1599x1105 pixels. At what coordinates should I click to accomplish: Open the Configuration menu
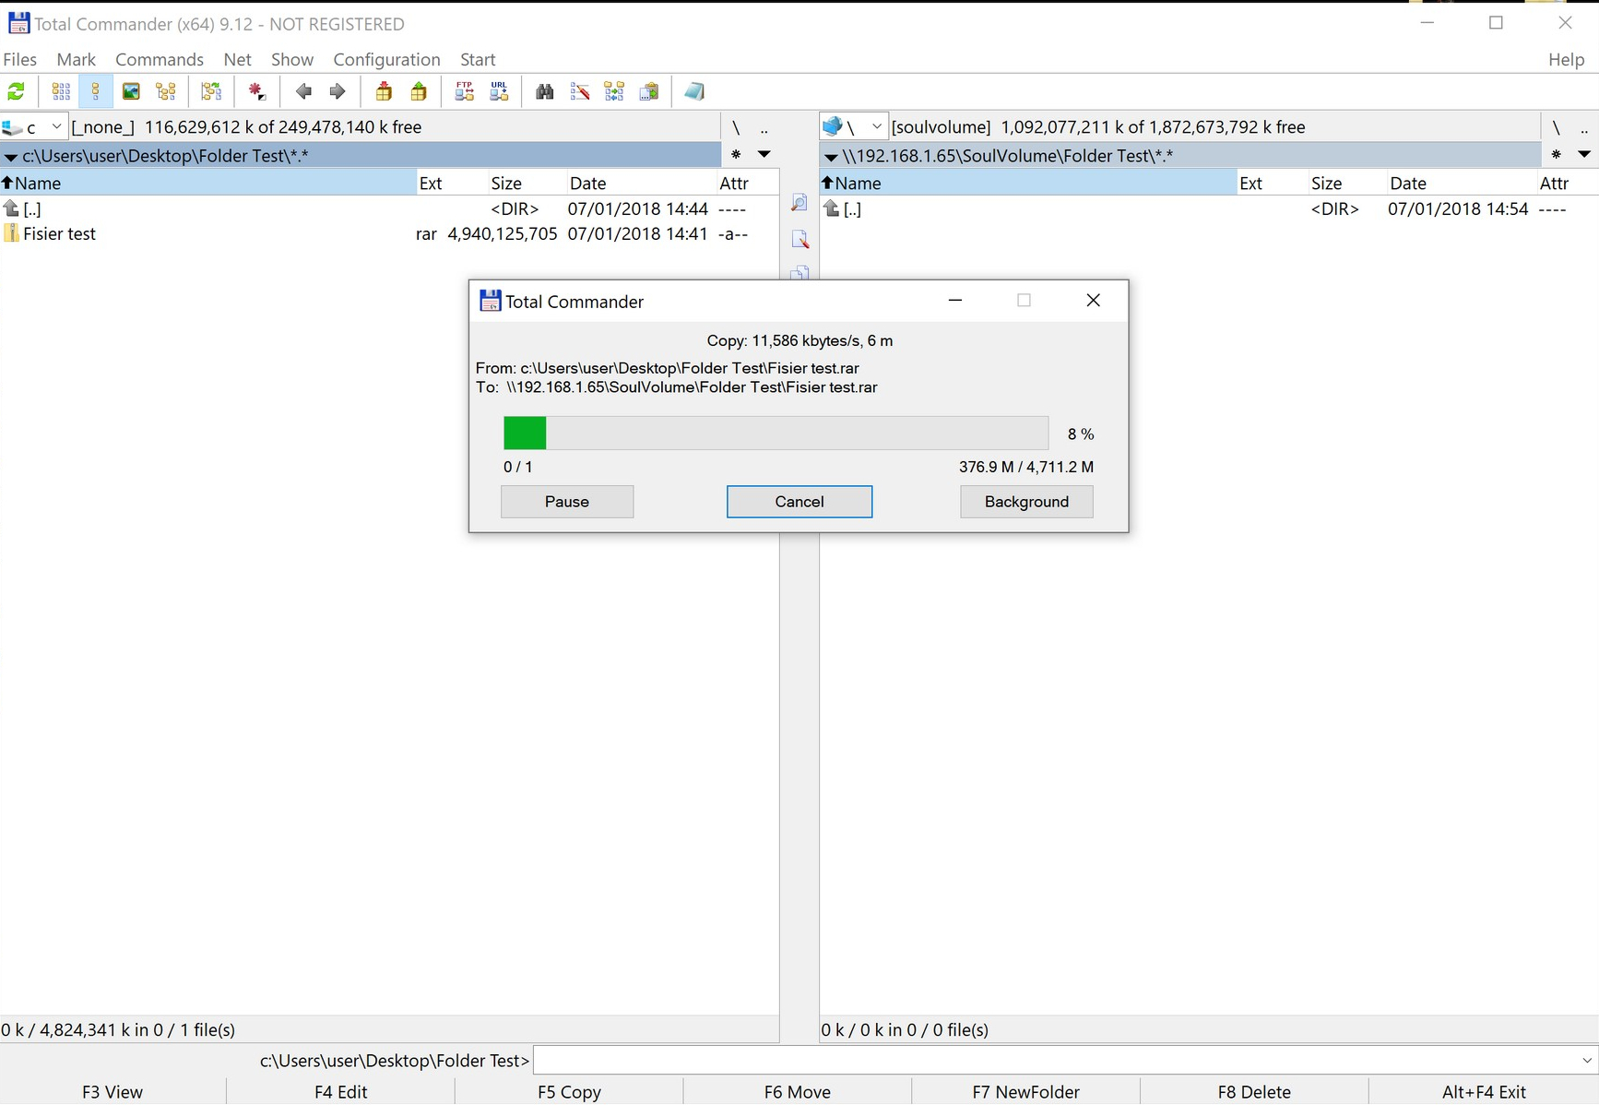pyautogui.click(x=386, y=59)
